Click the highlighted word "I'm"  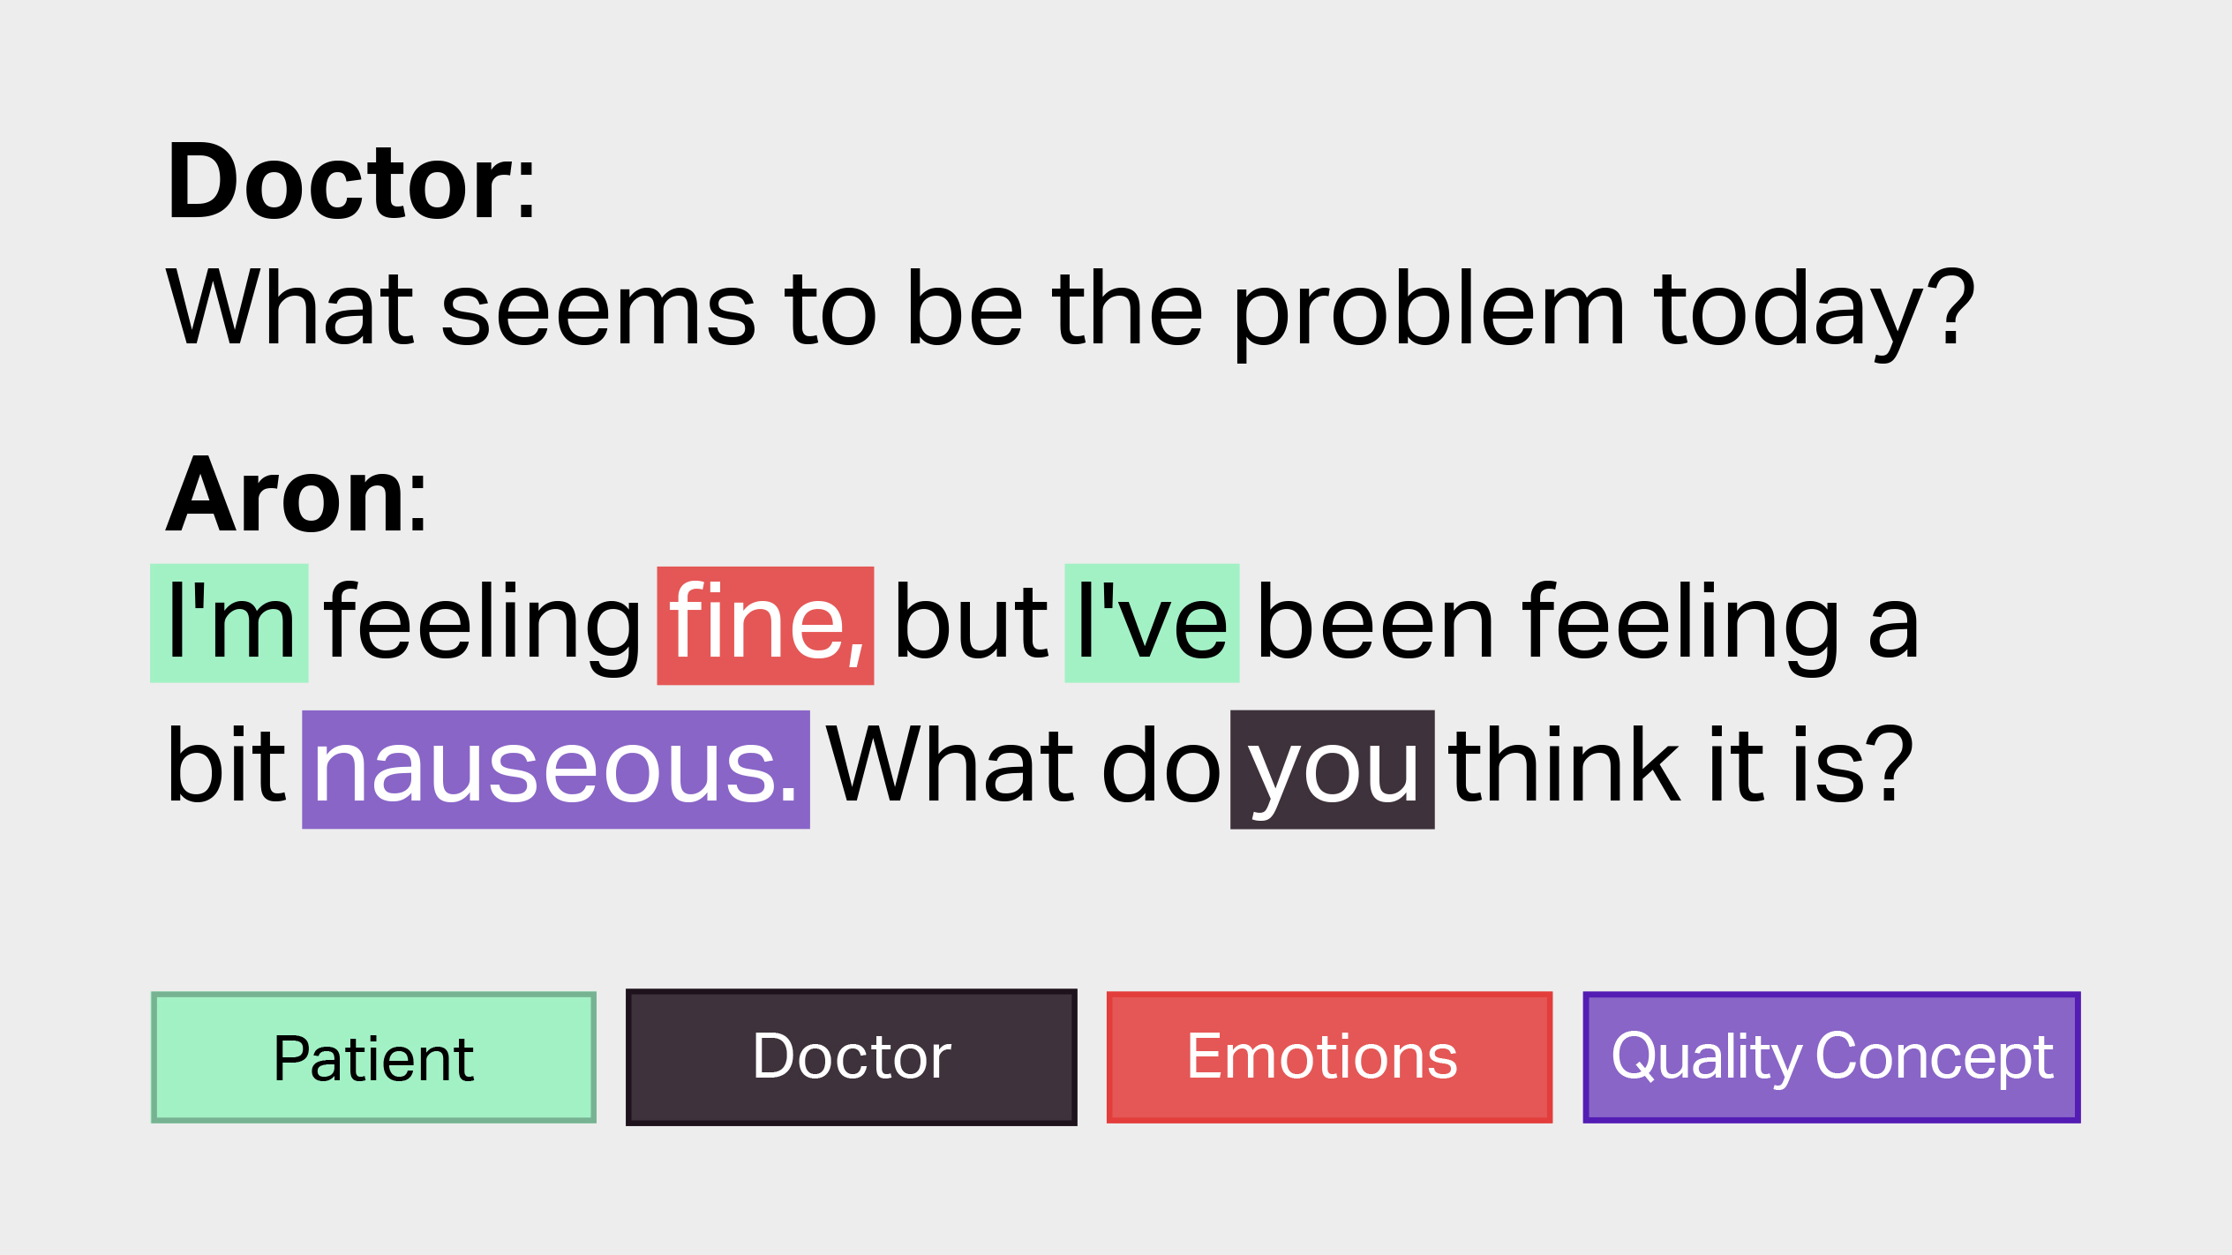click(x=229, y=623)
